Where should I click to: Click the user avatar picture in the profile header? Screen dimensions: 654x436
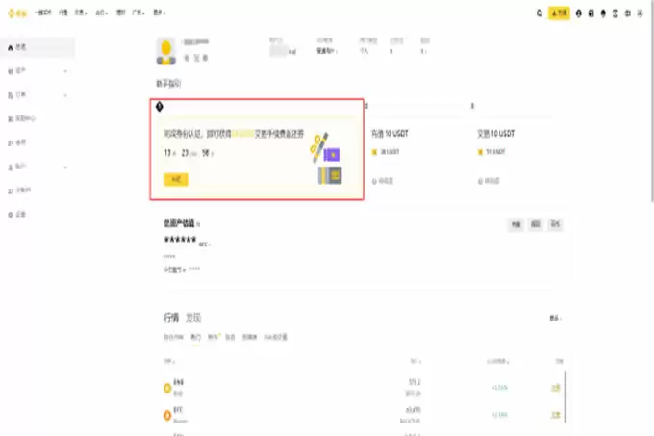click(x=166, y=52)
